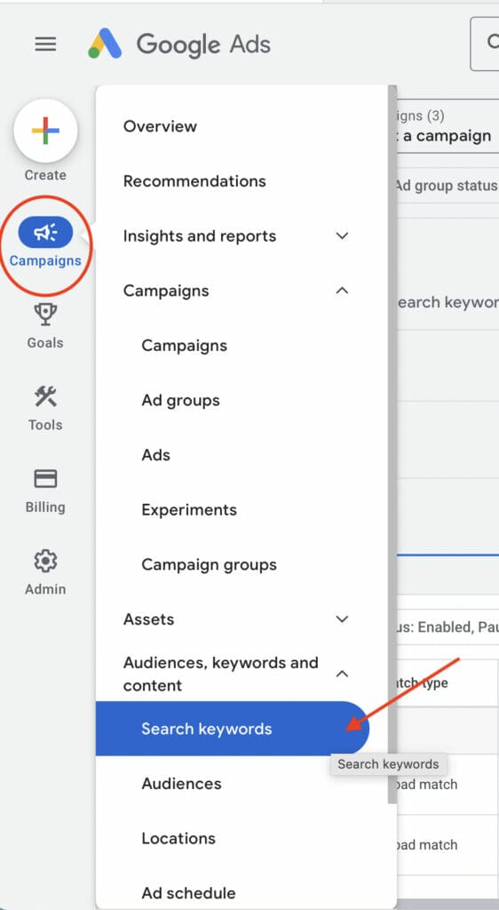Click the Google Ads title text
The height and width of the screenshot is (910, 499).
tap(203, 44)
